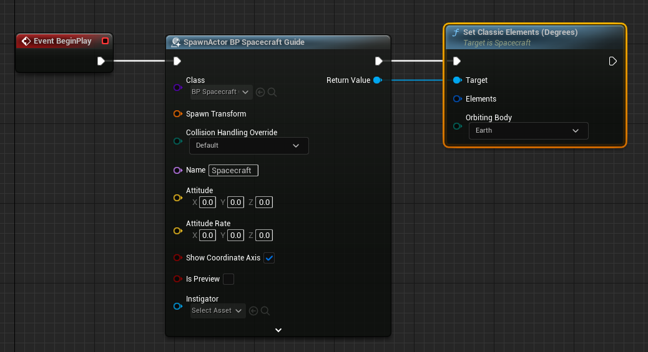
Task: Select SpawnActor BP Spacecraft Guide node title
Action: 244,42
